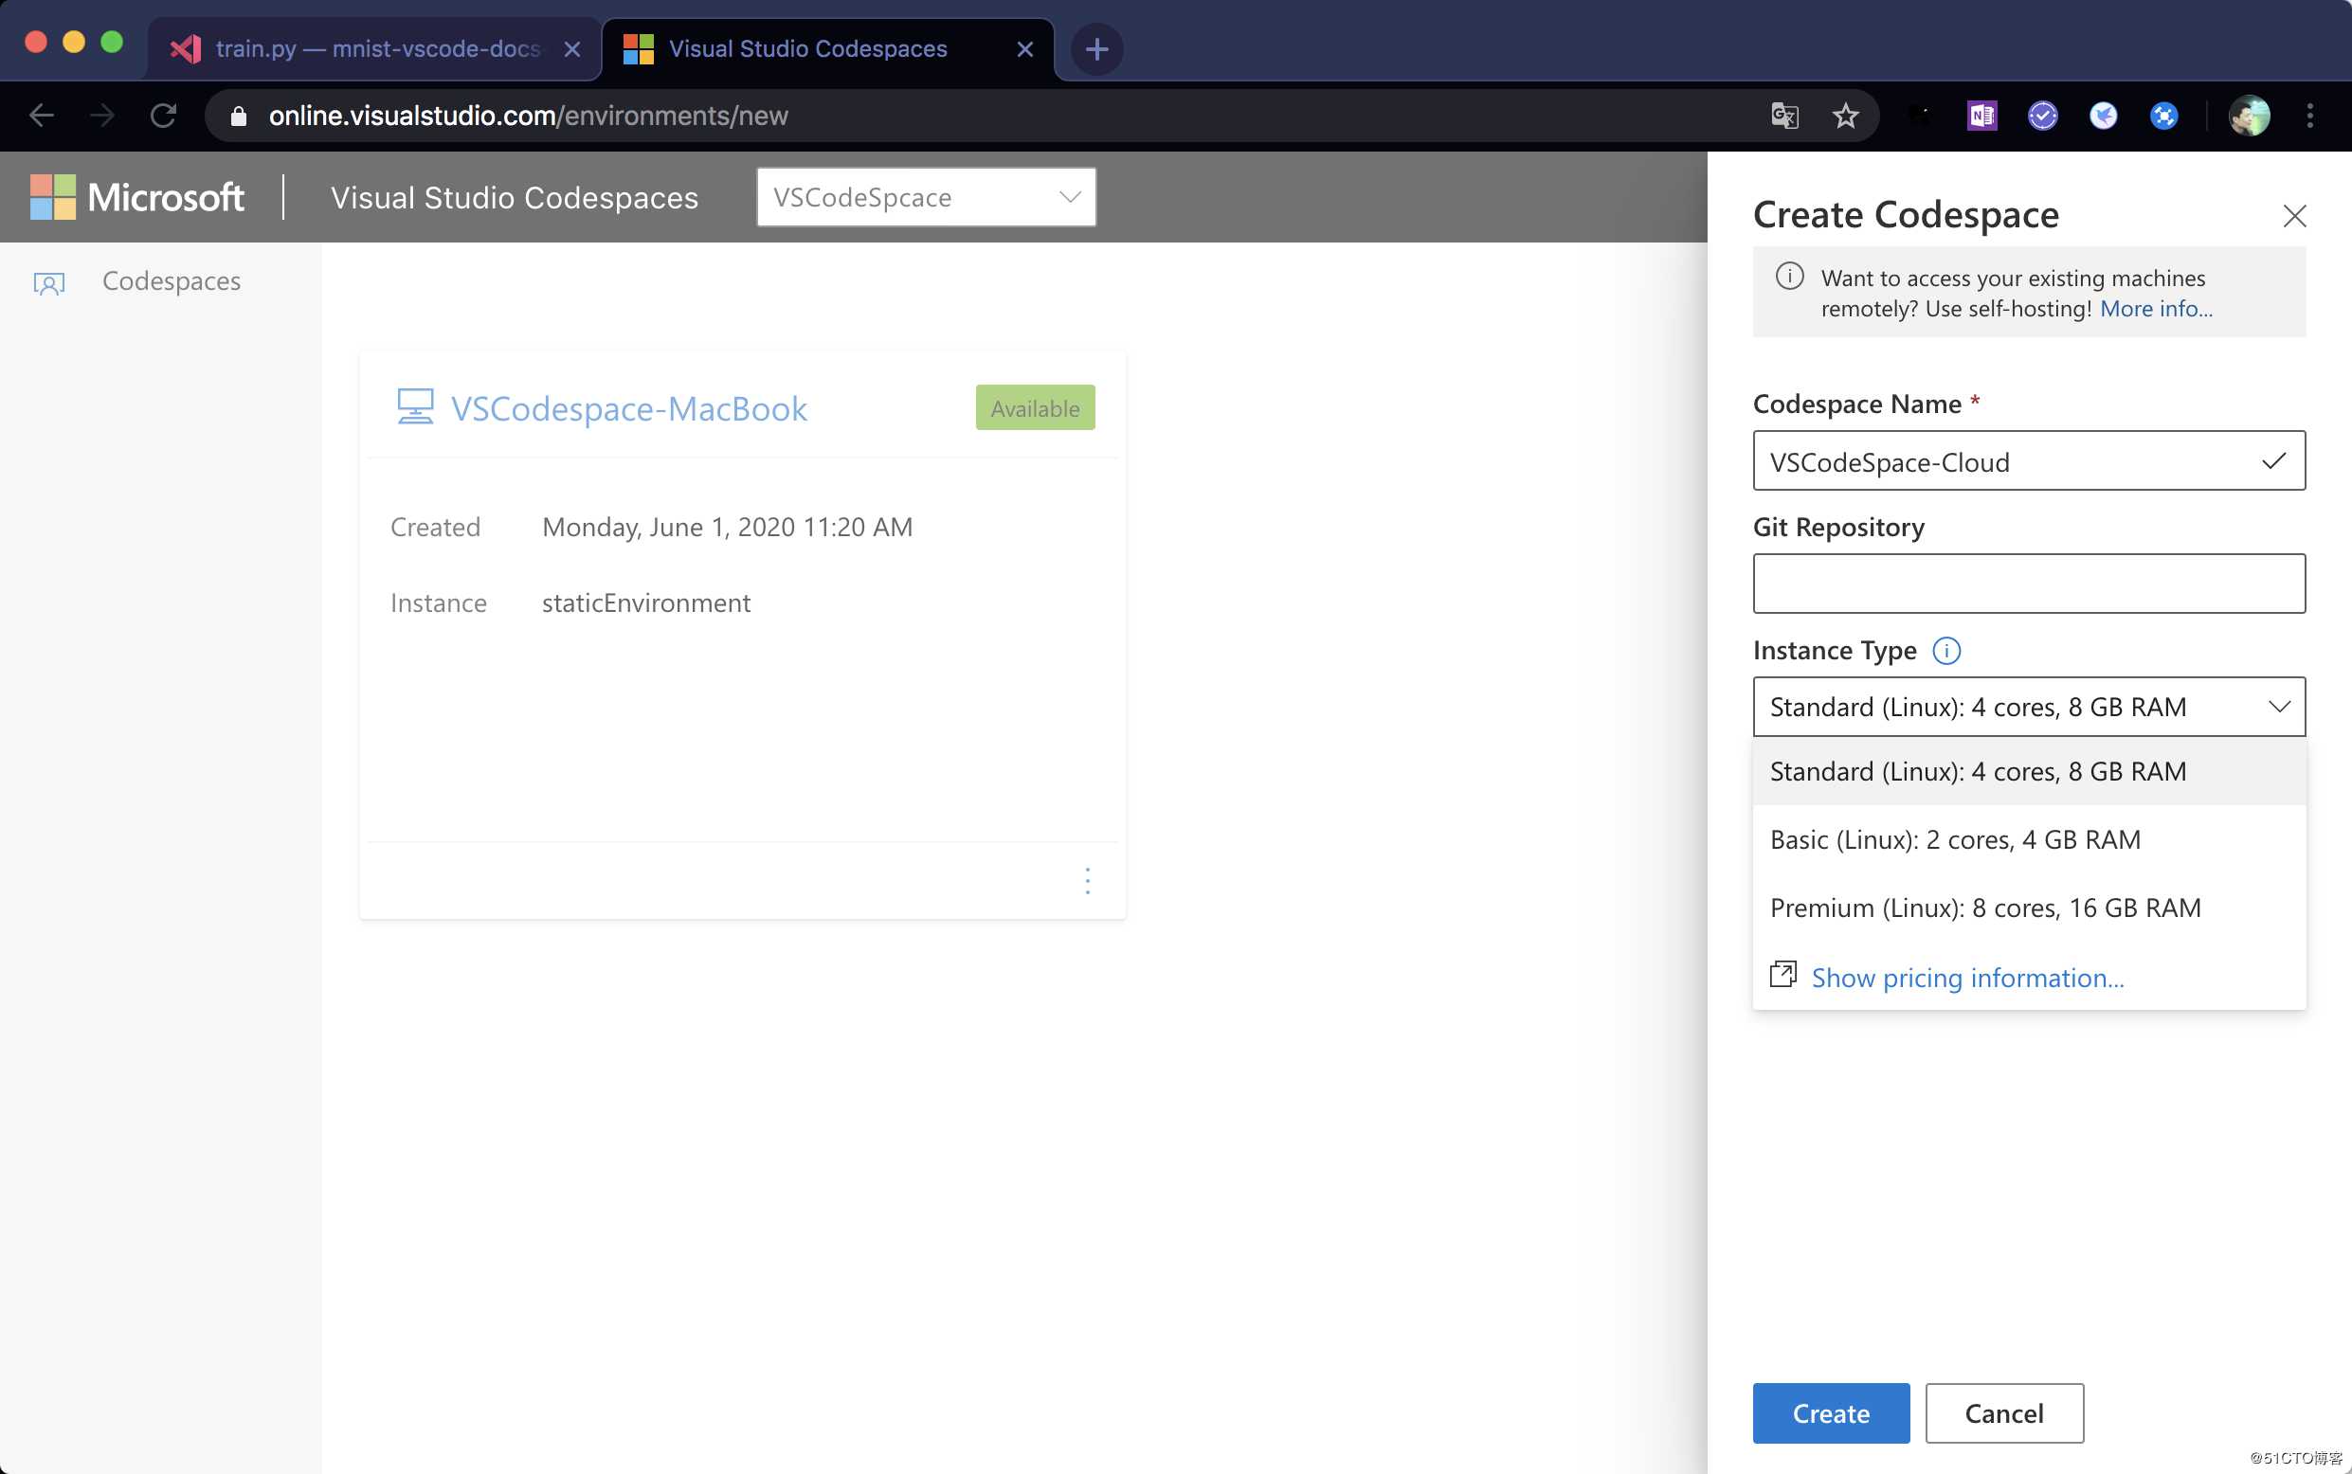The width and height of the screenshot is (2352, 1474).
Task: Click the info icon in self-hosting notice
Action: 1789,276
